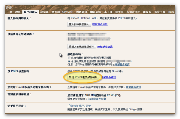This screenshot has width=180, height=119.
Task: Select 來自和郵件傳送地址相同位置的回覆 radio option
Action: coord(69,58)
